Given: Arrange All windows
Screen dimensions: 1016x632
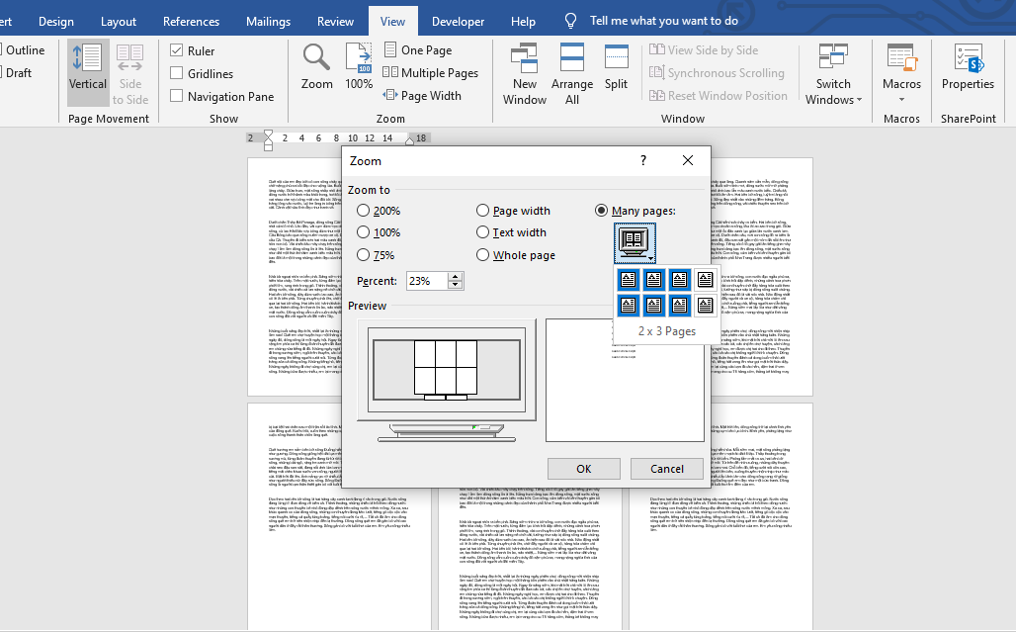Looking at the screenshot, I should [572, 74].
